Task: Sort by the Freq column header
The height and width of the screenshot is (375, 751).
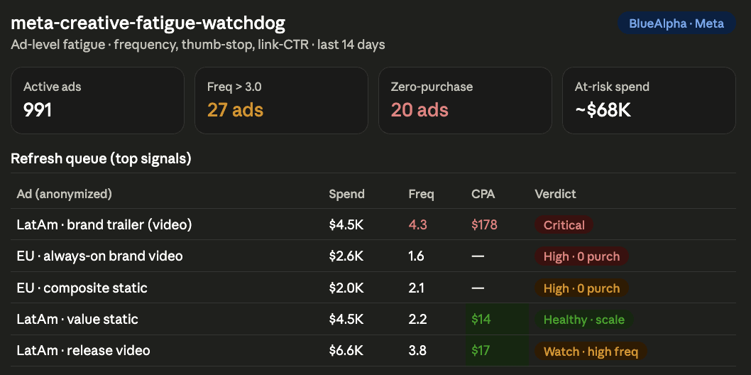Action: [422, 194]
